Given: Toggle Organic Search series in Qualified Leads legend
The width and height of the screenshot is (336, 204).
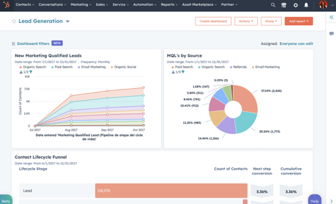Looking at the screenshot, I should pos(33,67).
